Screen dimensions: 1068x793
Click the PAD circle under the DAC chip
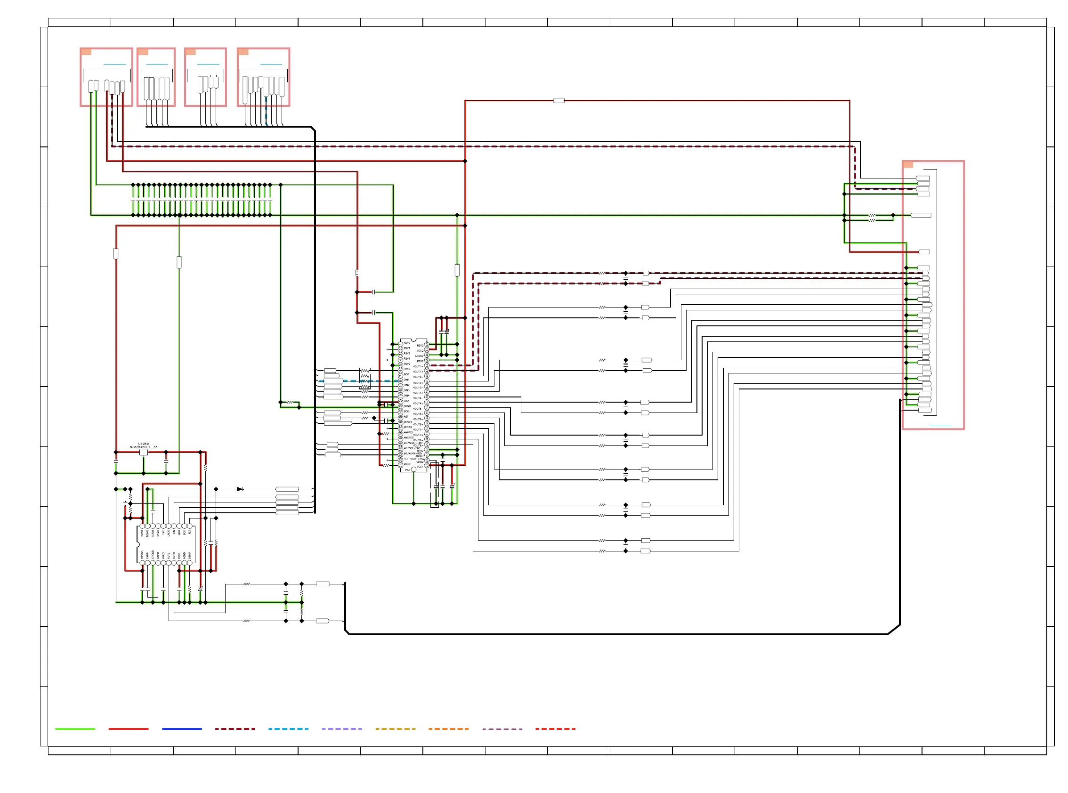tap(414, 469)
